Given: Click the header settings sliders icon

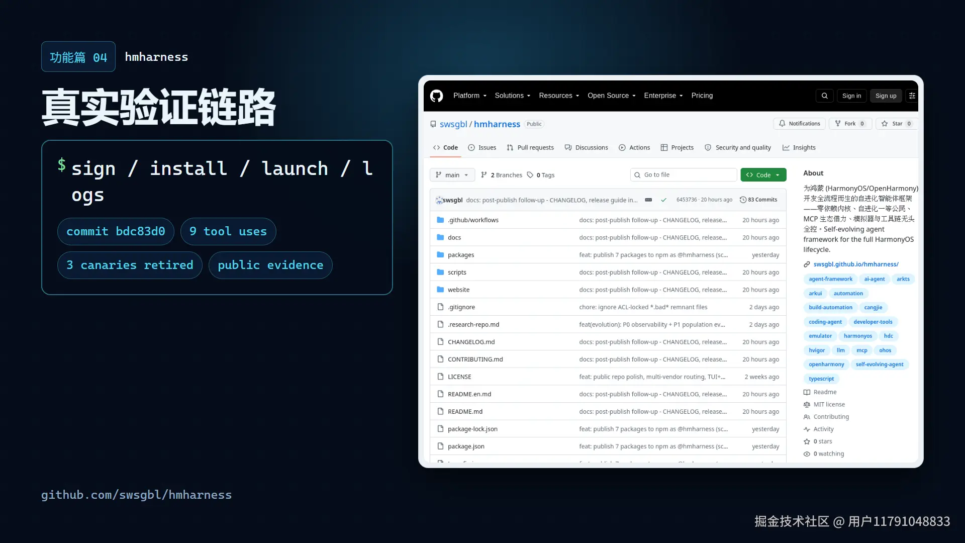Looking at the screenshot, I should click(912, 96).
